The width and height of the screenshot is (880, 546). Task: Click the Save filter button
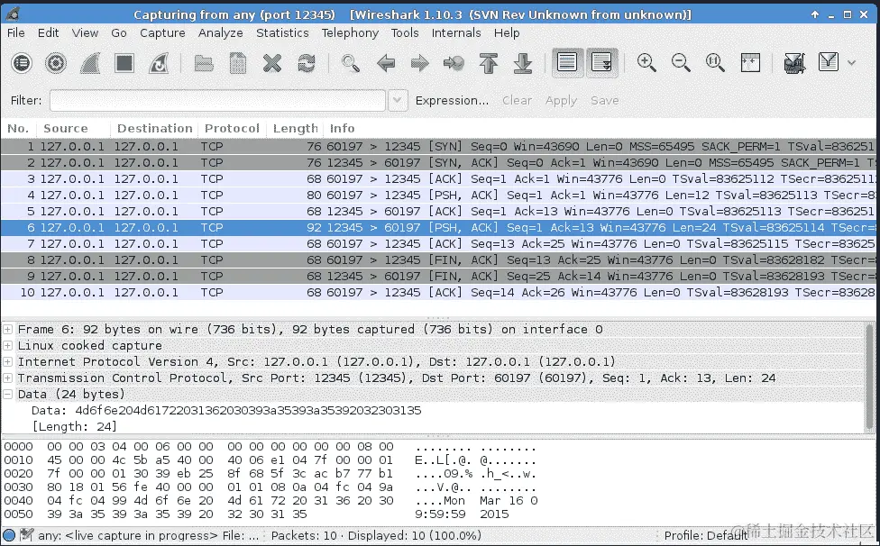click(x=604, y=100)
